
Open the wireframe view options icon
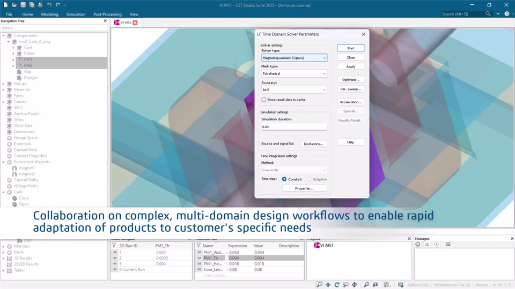click(387, 285)
